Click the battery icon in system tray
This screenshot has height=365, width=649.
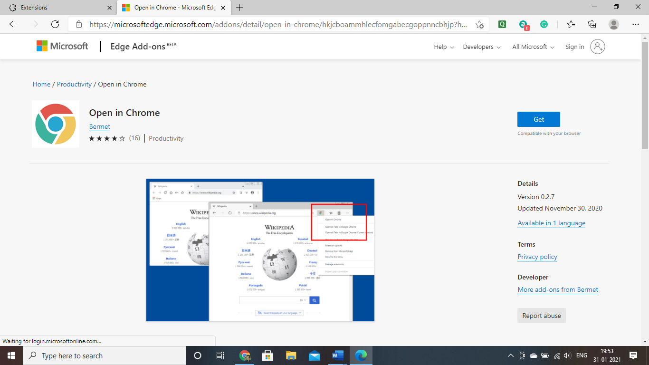click(x=545, y=355)
